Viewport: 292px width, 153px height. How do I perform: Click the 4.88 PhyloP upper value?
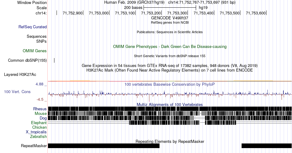tap(40, 84)
